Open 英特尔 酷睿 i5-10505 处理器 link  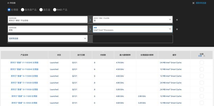(x=24, y=103)
